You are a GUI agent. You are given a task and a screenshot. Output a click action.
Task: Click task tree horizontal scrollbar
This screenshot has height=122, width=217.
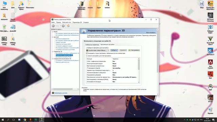click(x=63, y=89)
